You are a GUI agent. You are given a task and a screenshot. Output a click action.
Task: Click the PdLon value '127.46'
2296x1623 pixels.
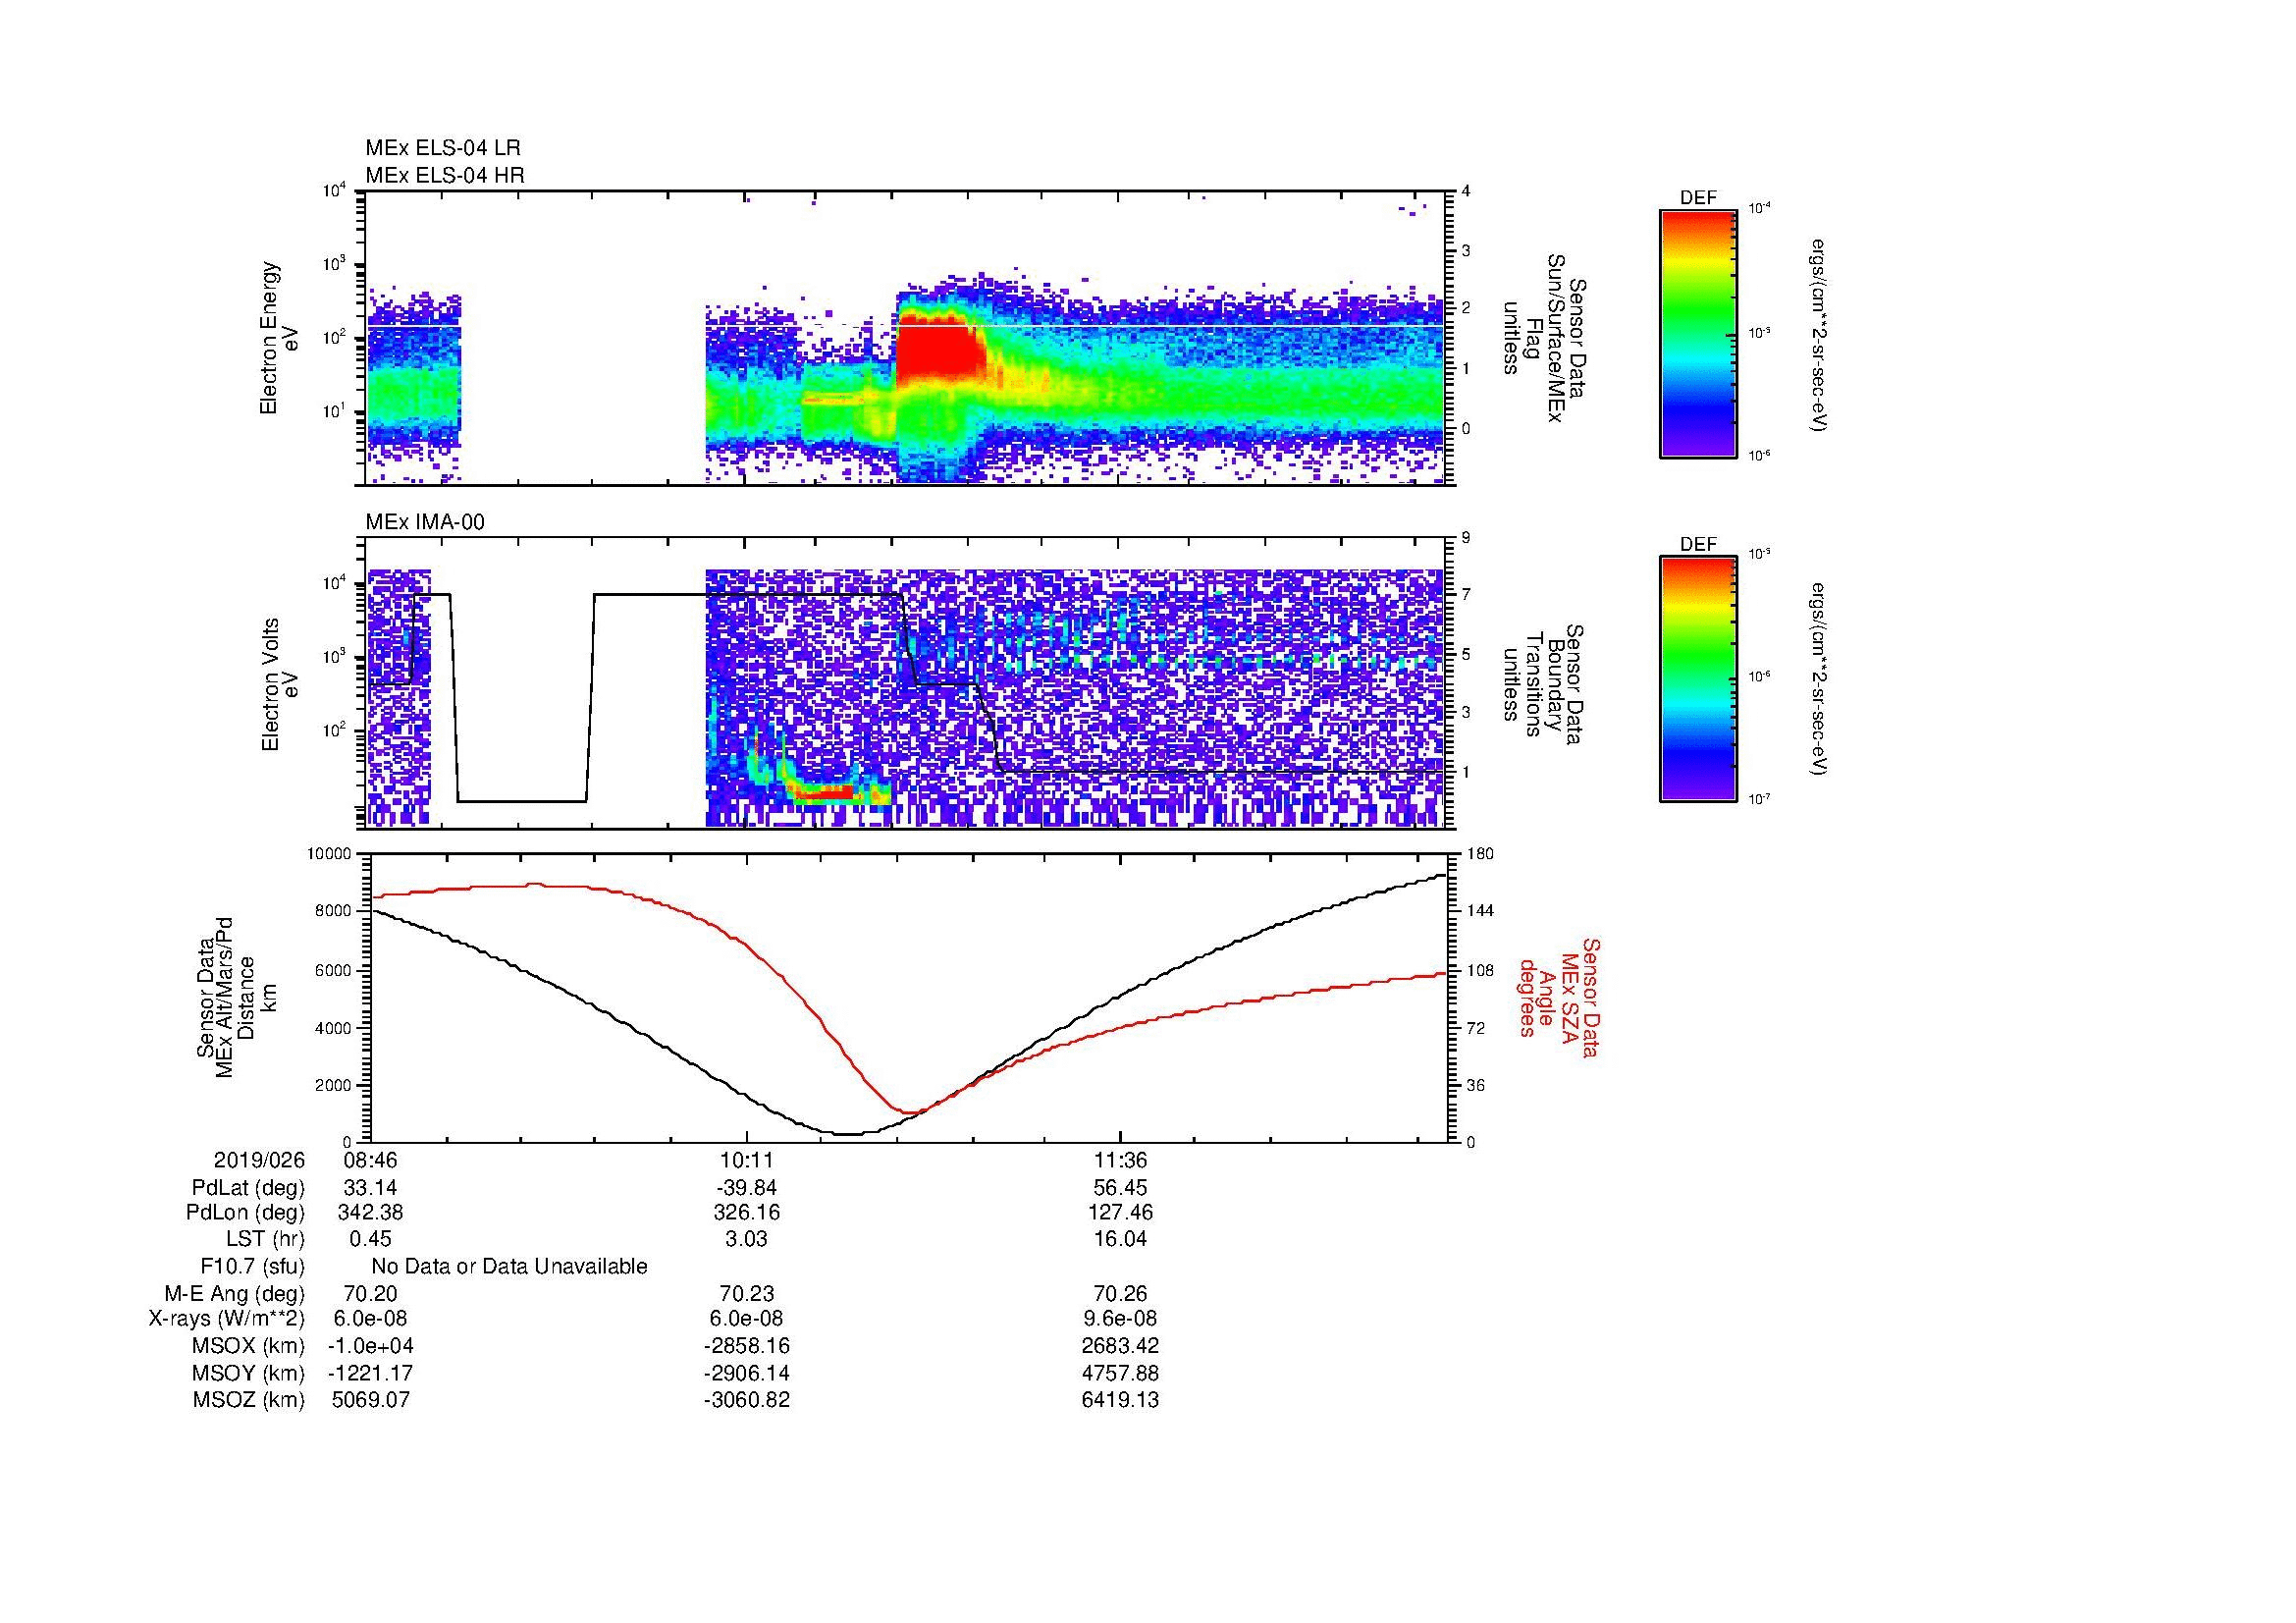[x=1121, y=1213]
